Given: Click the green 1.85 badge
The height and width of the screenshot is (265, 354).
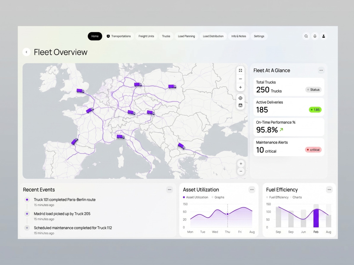Looking at the screenshot, I should [x=315, y=110].
